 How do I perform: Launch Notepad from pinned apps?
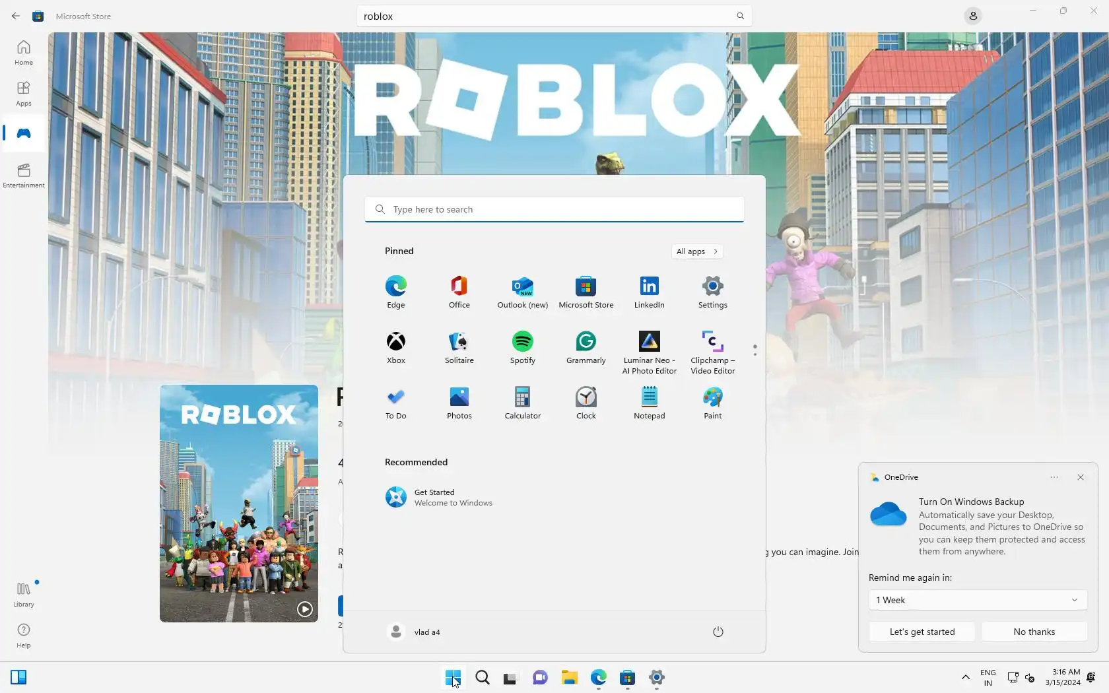(650, 403)
